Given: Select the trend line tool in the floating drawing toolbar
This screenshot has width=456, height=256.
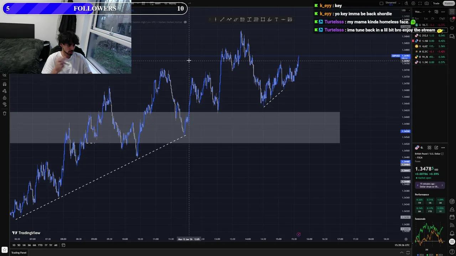Looking at the screenshot, I should [222, 20].
